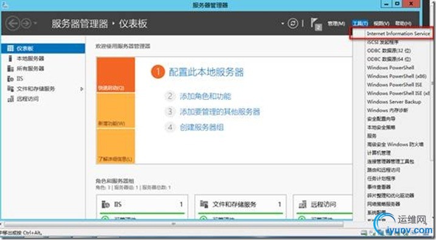Choose Windows PowerShell (x86) menu entry
Viewport: 436px width, 240px height.
tap(396, 76)
